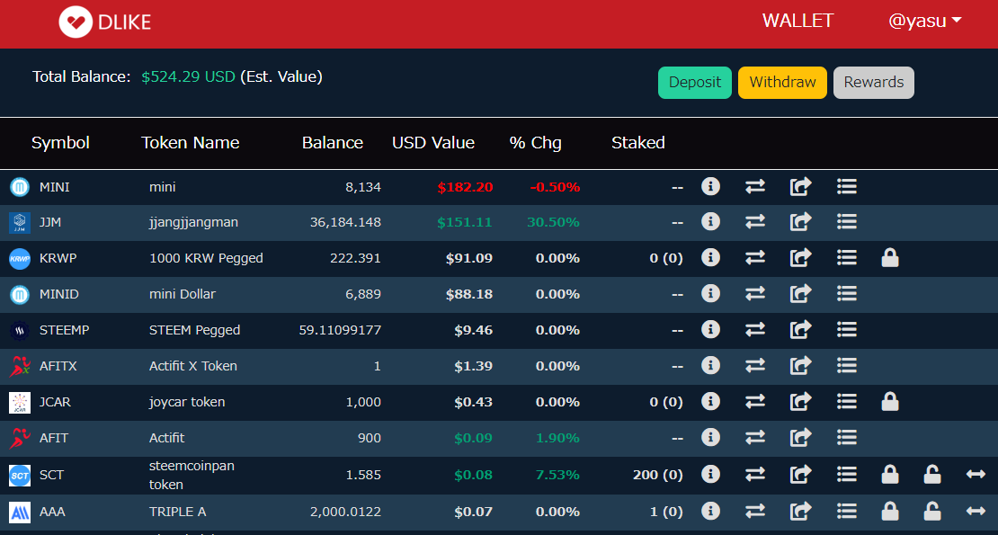Click share/send icon in KRWP row

(x=801, y=258)
